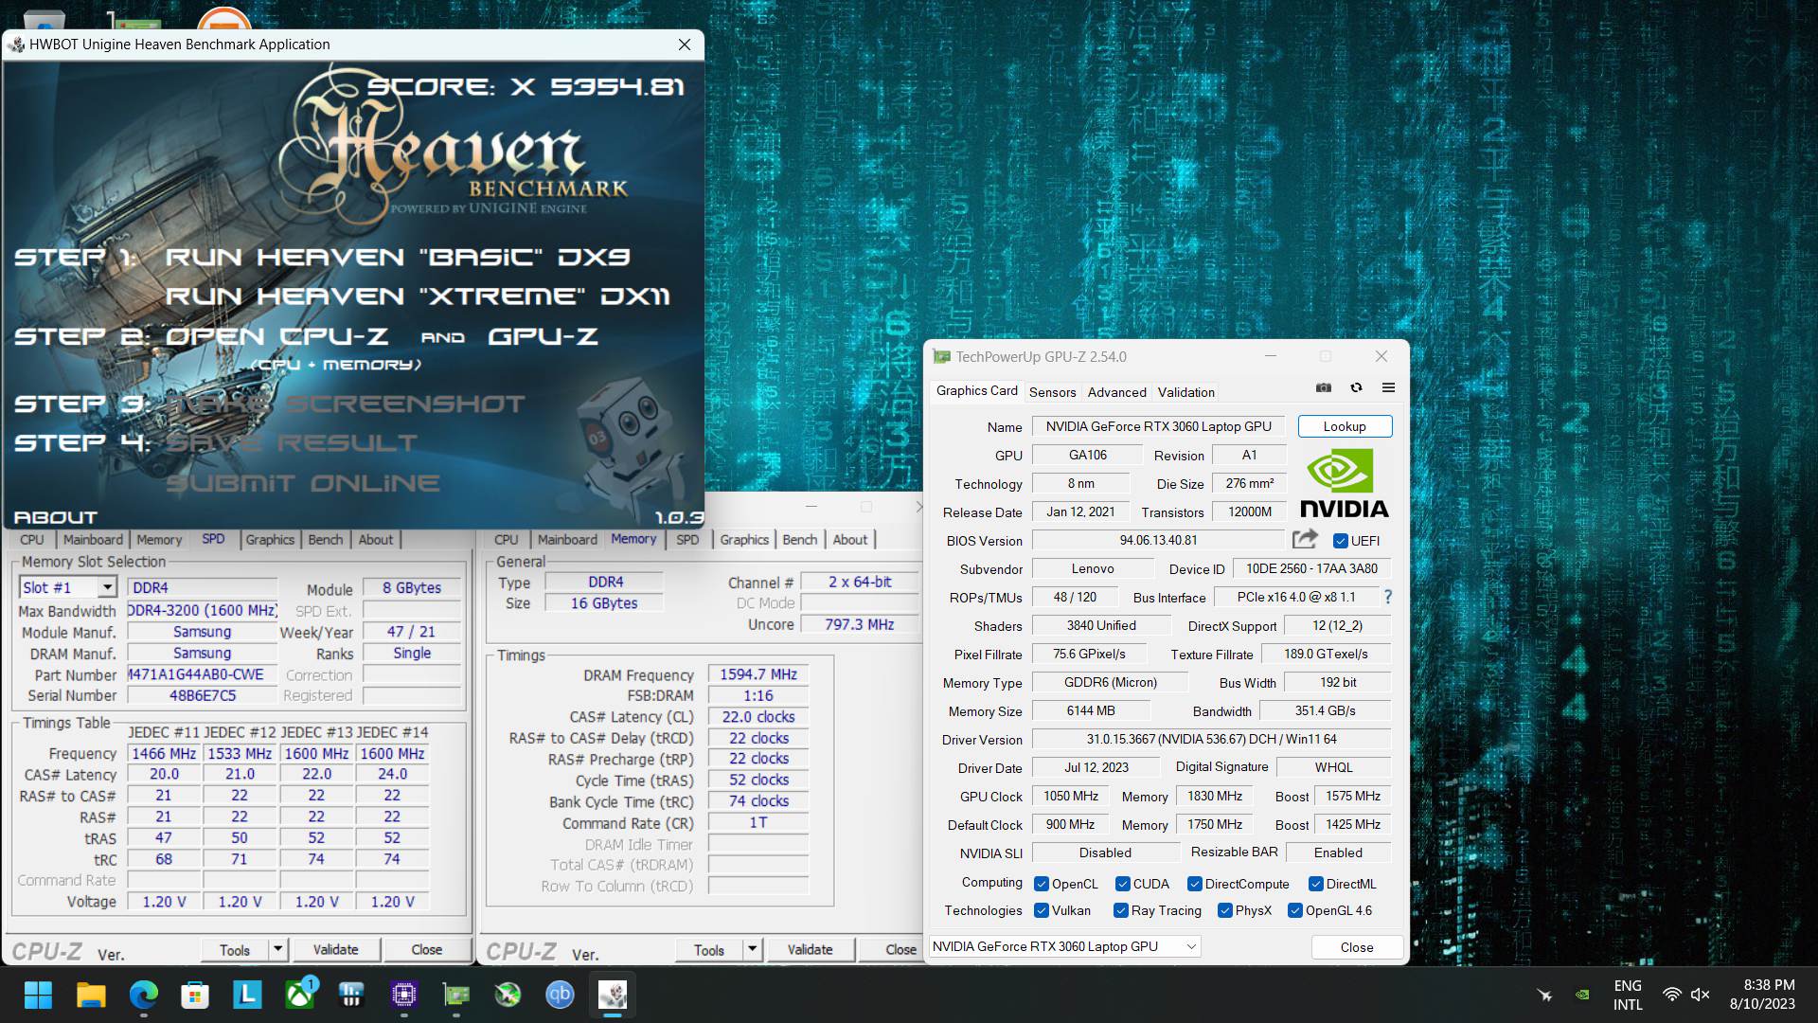
Task: Toggle the OpenGL 4.6 checkbox
Action: (1294, 910)
